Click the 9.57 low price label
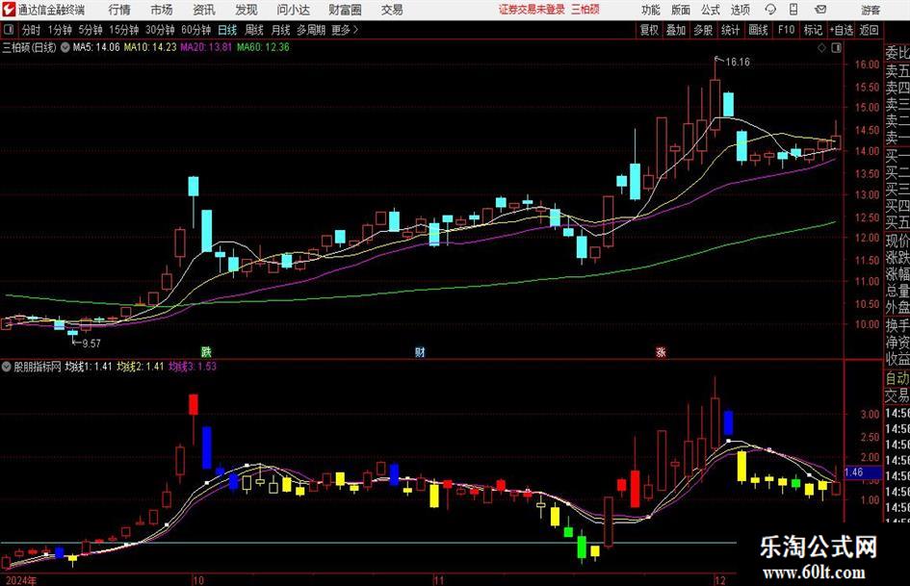 (x=91, y=344)
